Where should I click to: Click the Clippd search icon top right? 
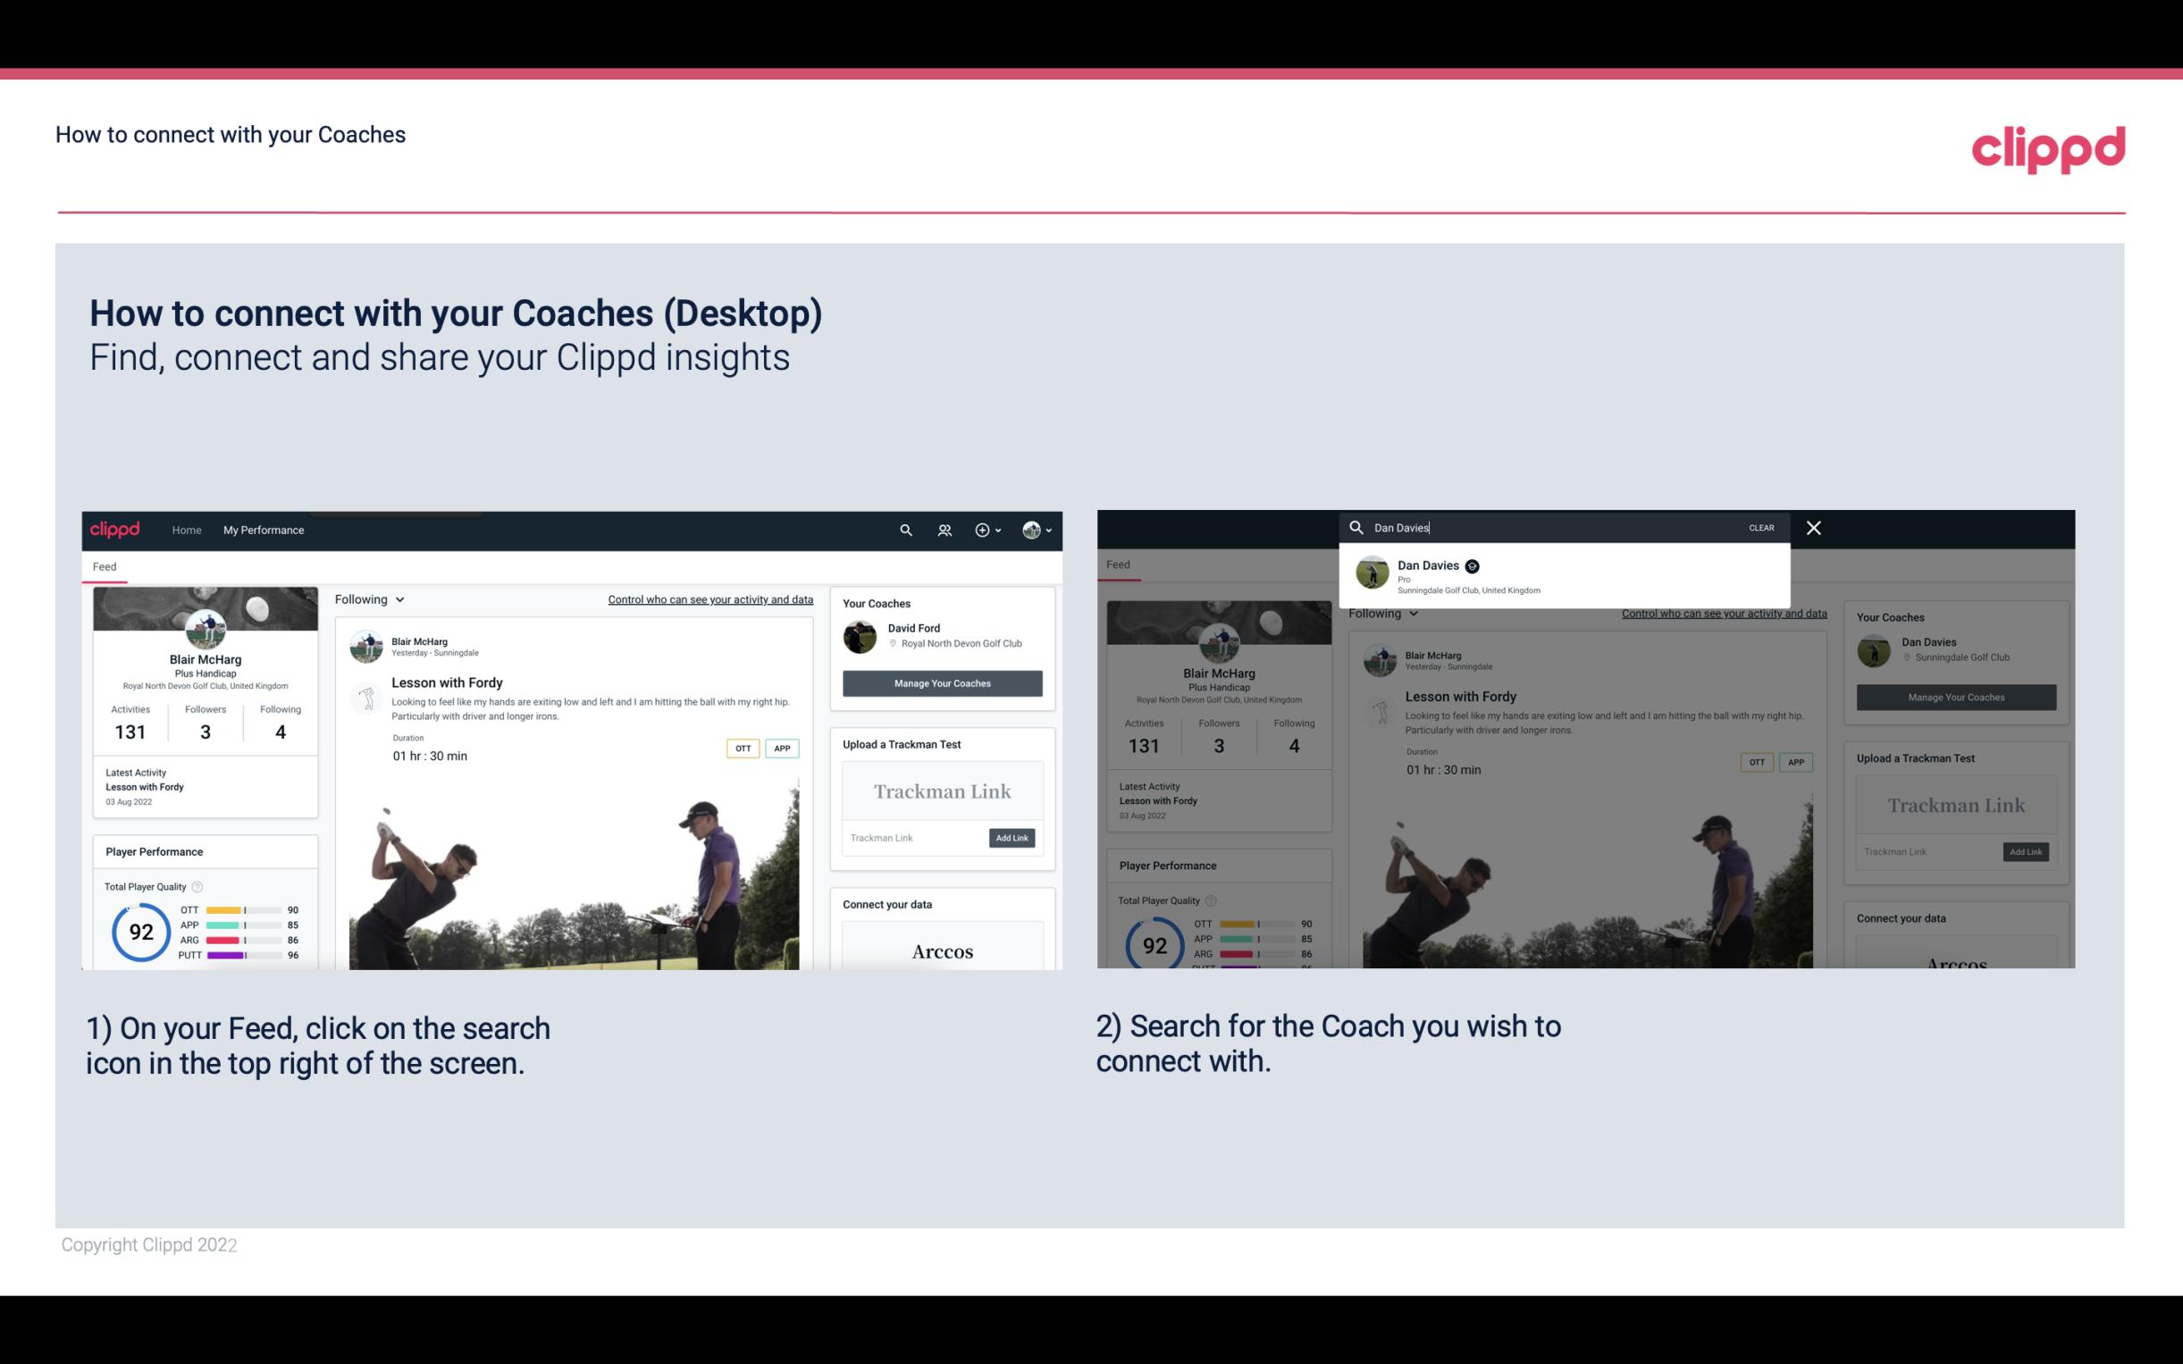click(x=903, y=530)
